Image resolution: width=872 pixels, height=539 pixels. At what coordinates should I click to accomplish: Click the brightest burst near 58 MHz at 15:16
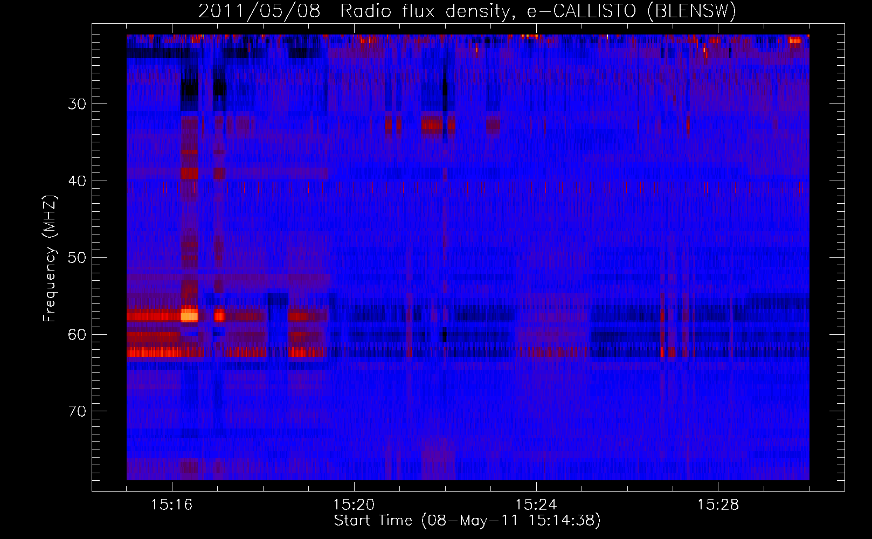pos(189,315)
